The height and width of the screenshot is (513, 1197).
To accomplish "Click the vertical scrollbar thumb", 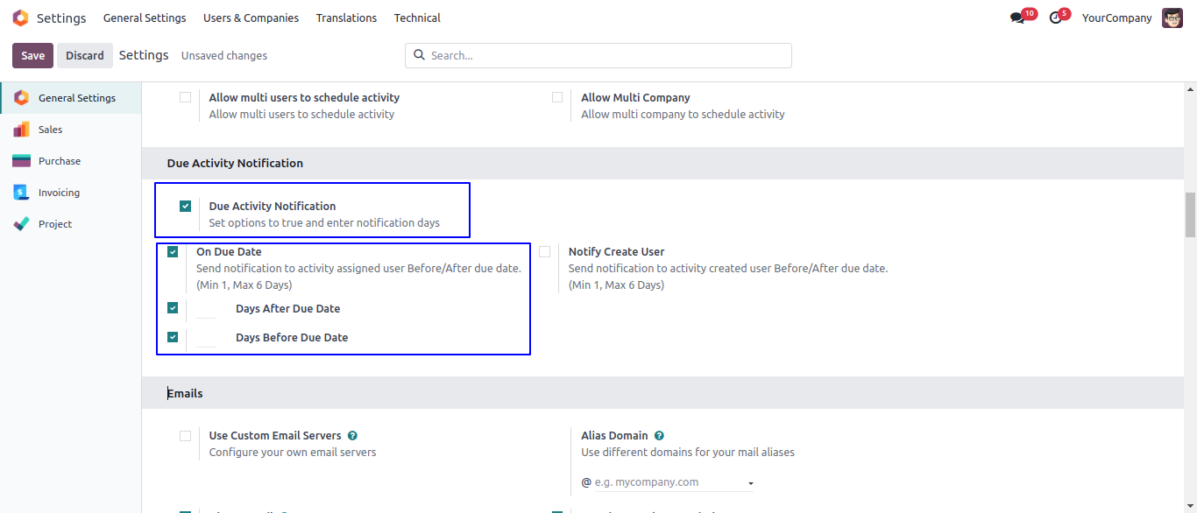I will click(1190, 214).
